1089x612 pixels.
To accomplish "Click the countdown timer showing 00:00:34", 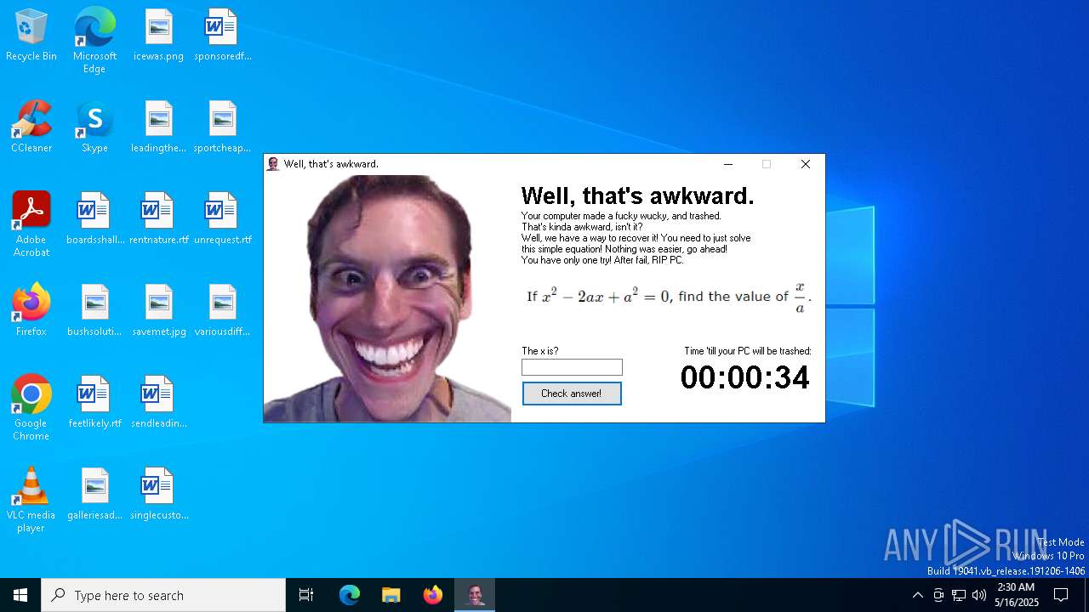I will coord(745,377).
